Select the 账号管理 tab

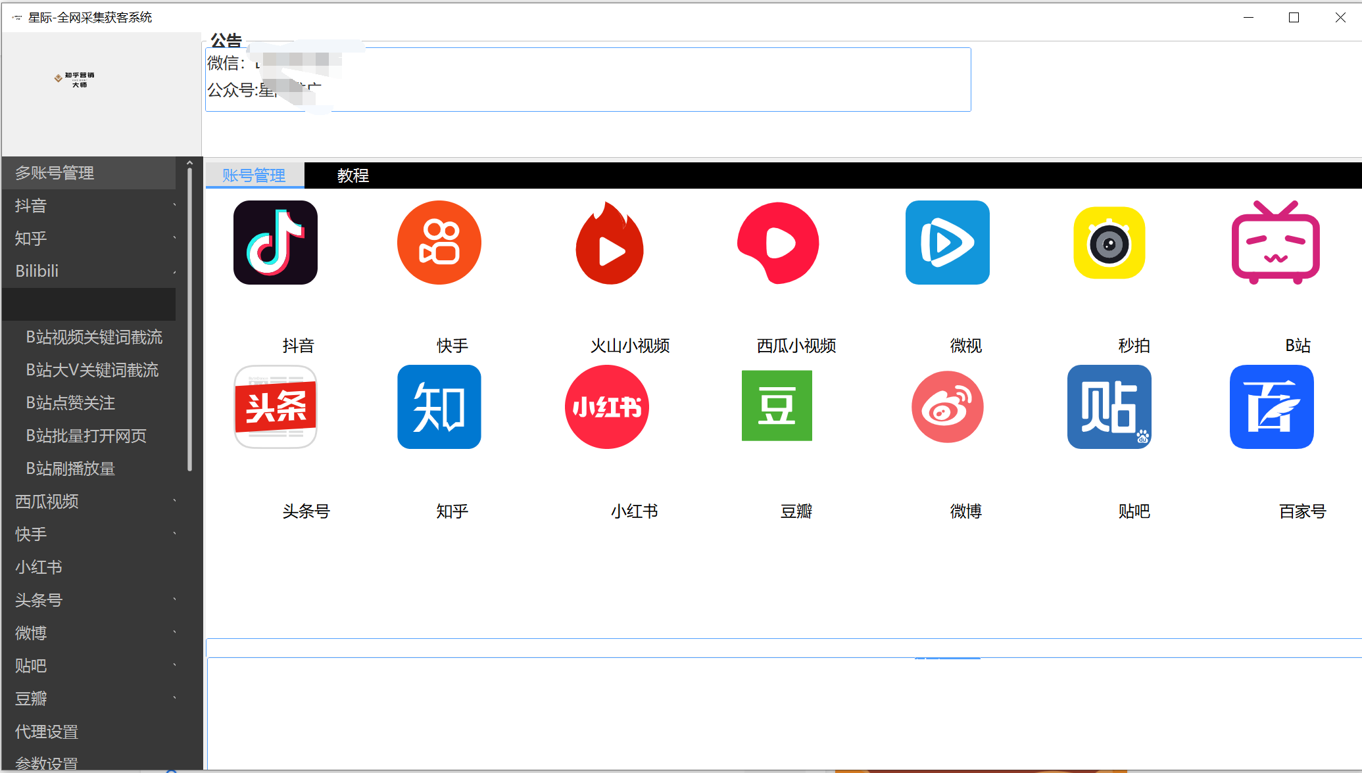[x=254, y=176]
